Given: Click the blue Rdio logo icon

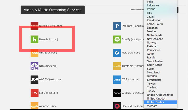Looking at the screenshot, I should tap(117, 53).
